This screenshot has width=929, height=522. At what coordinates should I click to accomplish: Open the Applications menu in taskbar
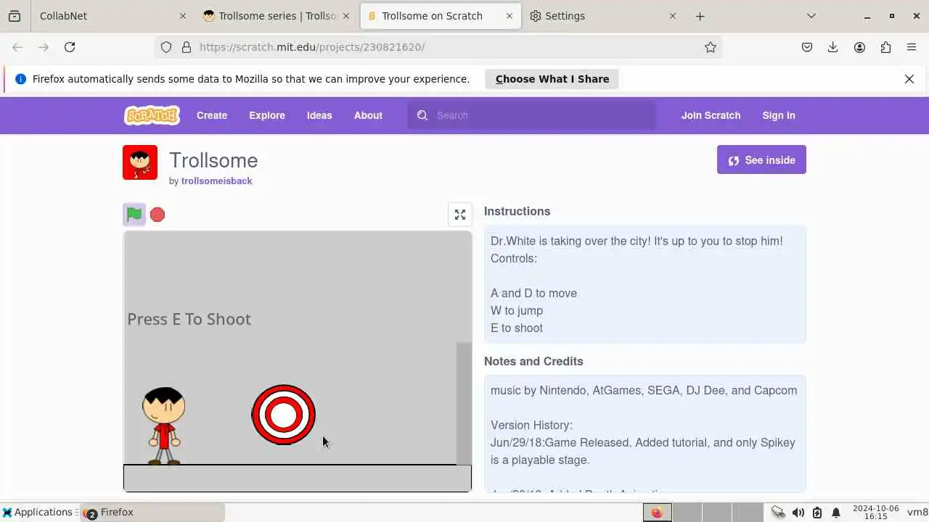[38, 513]
